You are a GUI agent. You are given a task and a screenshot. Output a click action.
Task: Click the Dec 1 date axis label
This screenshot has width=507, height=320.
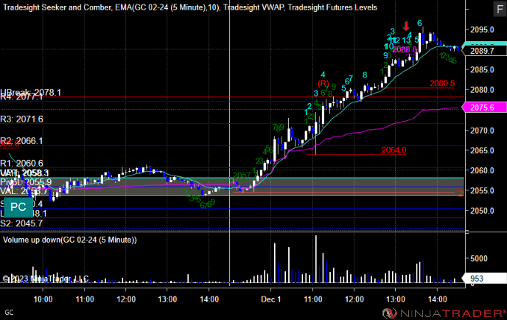pyautogui.click(x=270, y=299)
